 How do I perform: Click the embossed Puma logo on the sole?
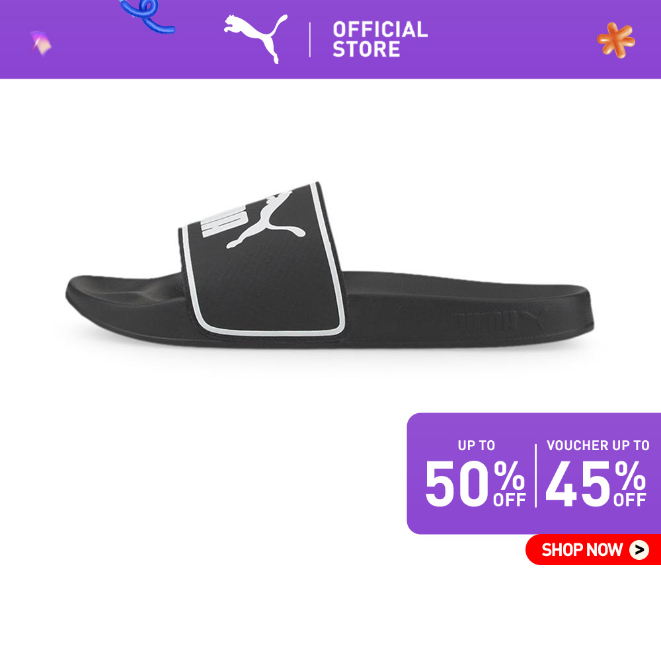tap(498, 321)
